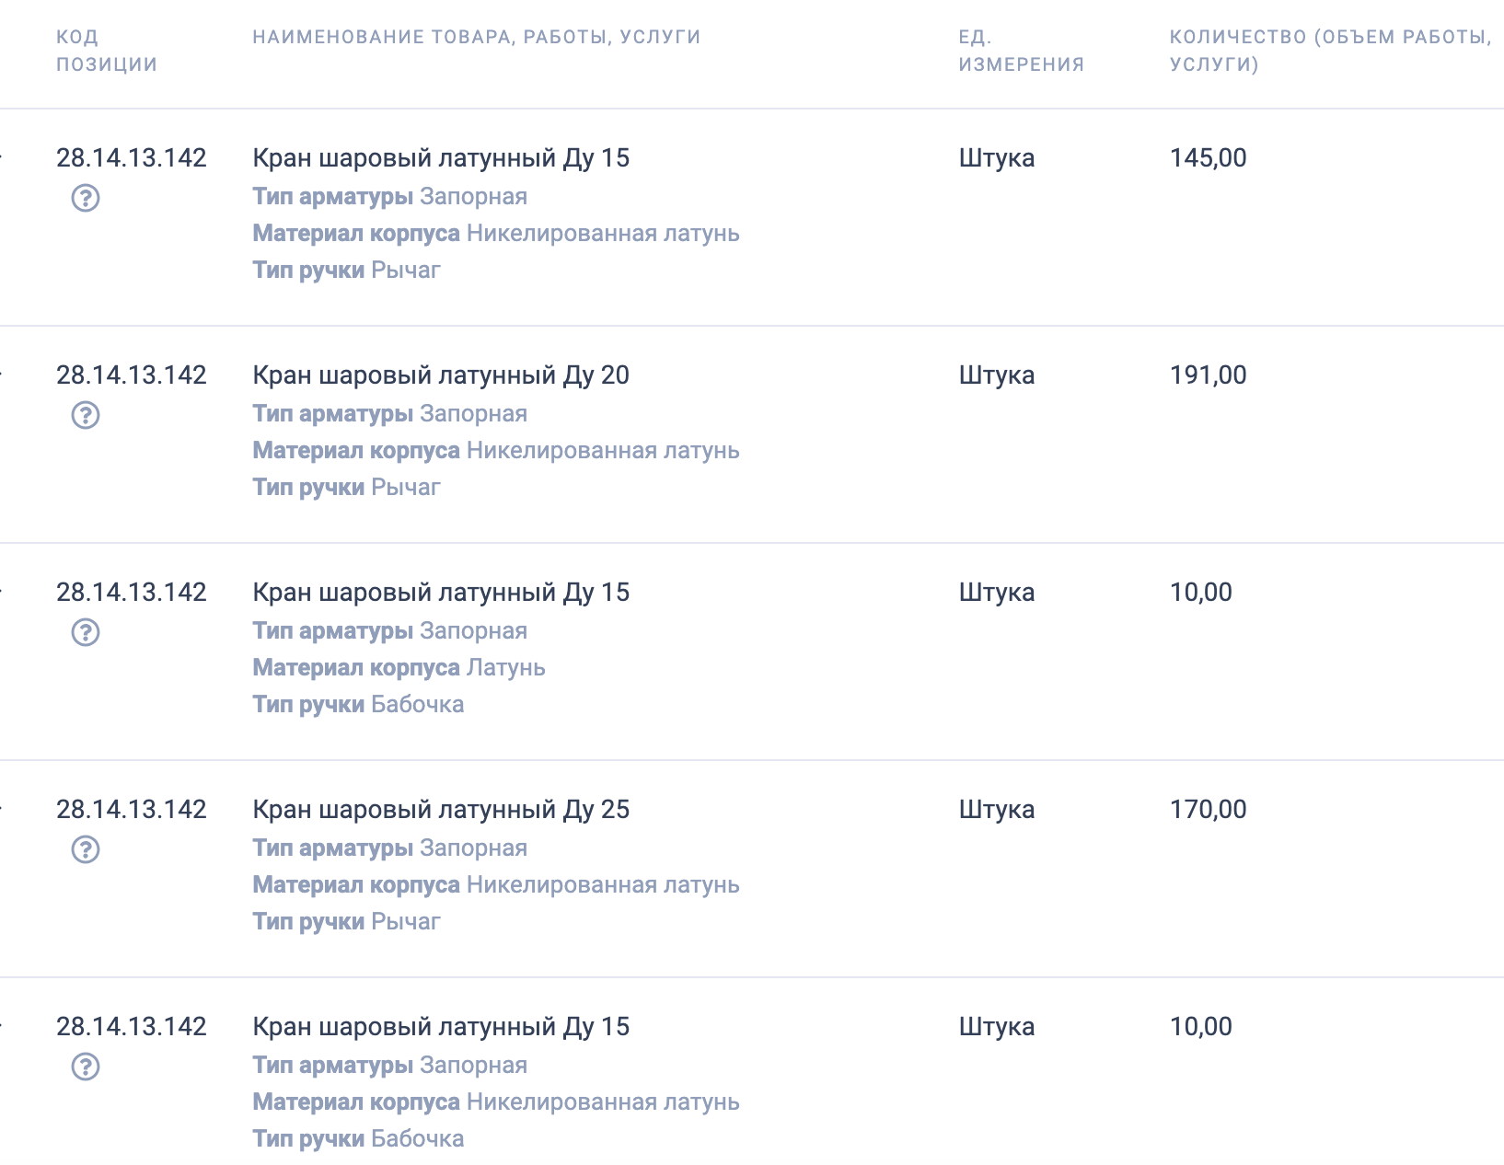
Task: Click code 28.14.13.142 in the Ду 20 row
Action: [x=132, y=375]
